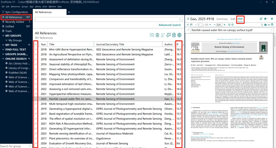Click the email PDF envelope icon
Image resolution: width=276 pixels, height=148 pixels.
pos(269,25)
